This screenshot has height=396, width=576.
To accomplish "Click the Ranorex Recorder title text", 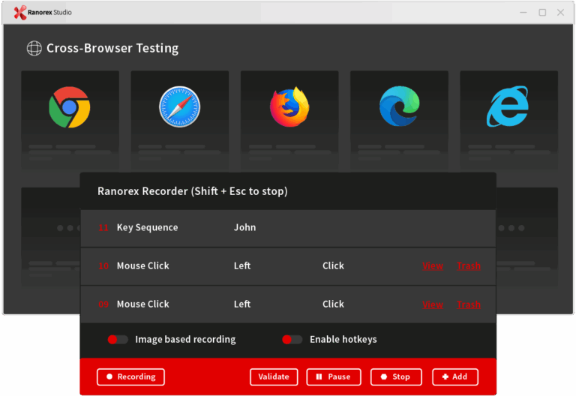I will 193,191.
